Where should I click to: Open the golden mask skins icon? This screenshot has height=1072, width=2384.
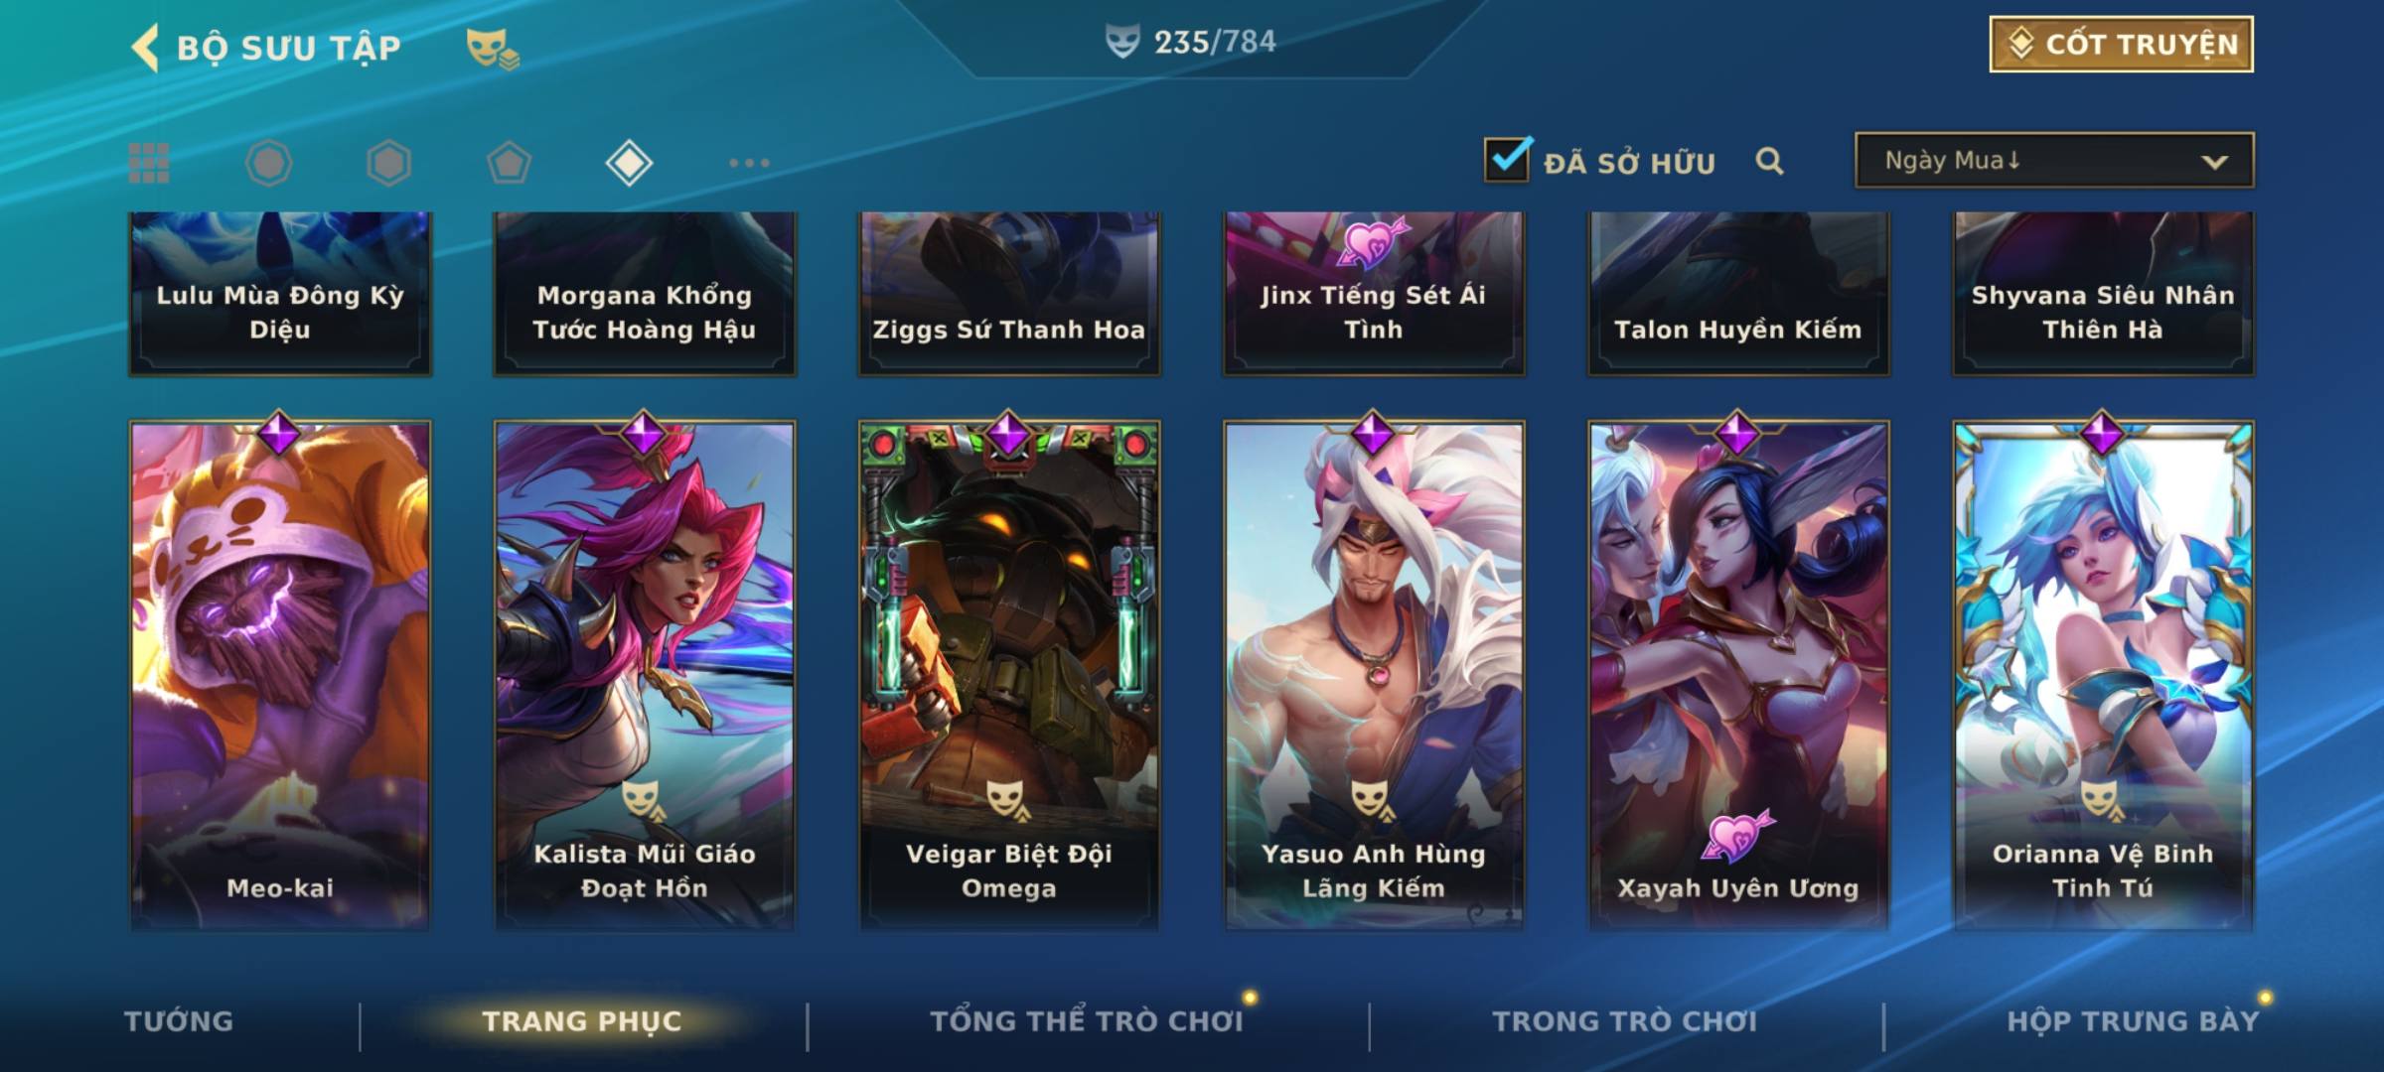coord(493,49)
